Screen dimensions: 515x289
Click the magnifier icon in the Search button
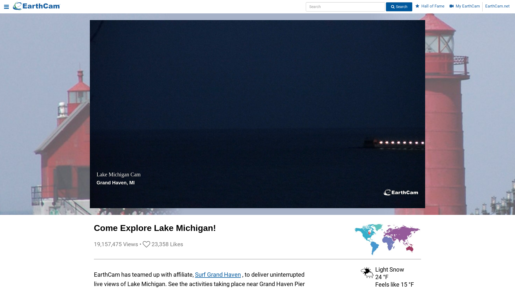click(x=393, y=7)
